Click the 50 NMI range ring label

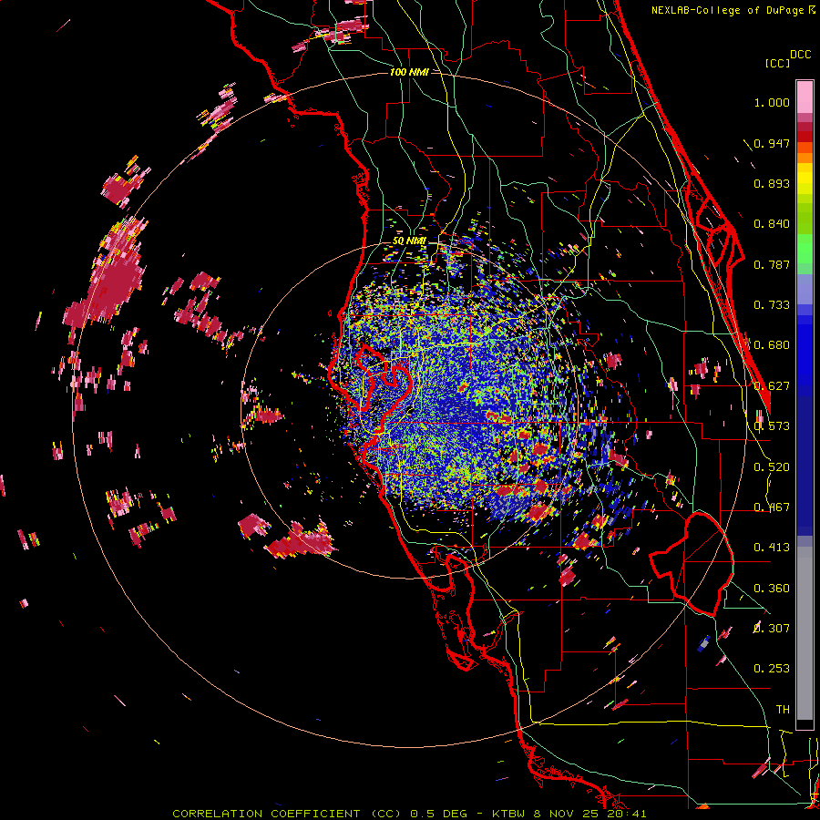pos(409,241)
